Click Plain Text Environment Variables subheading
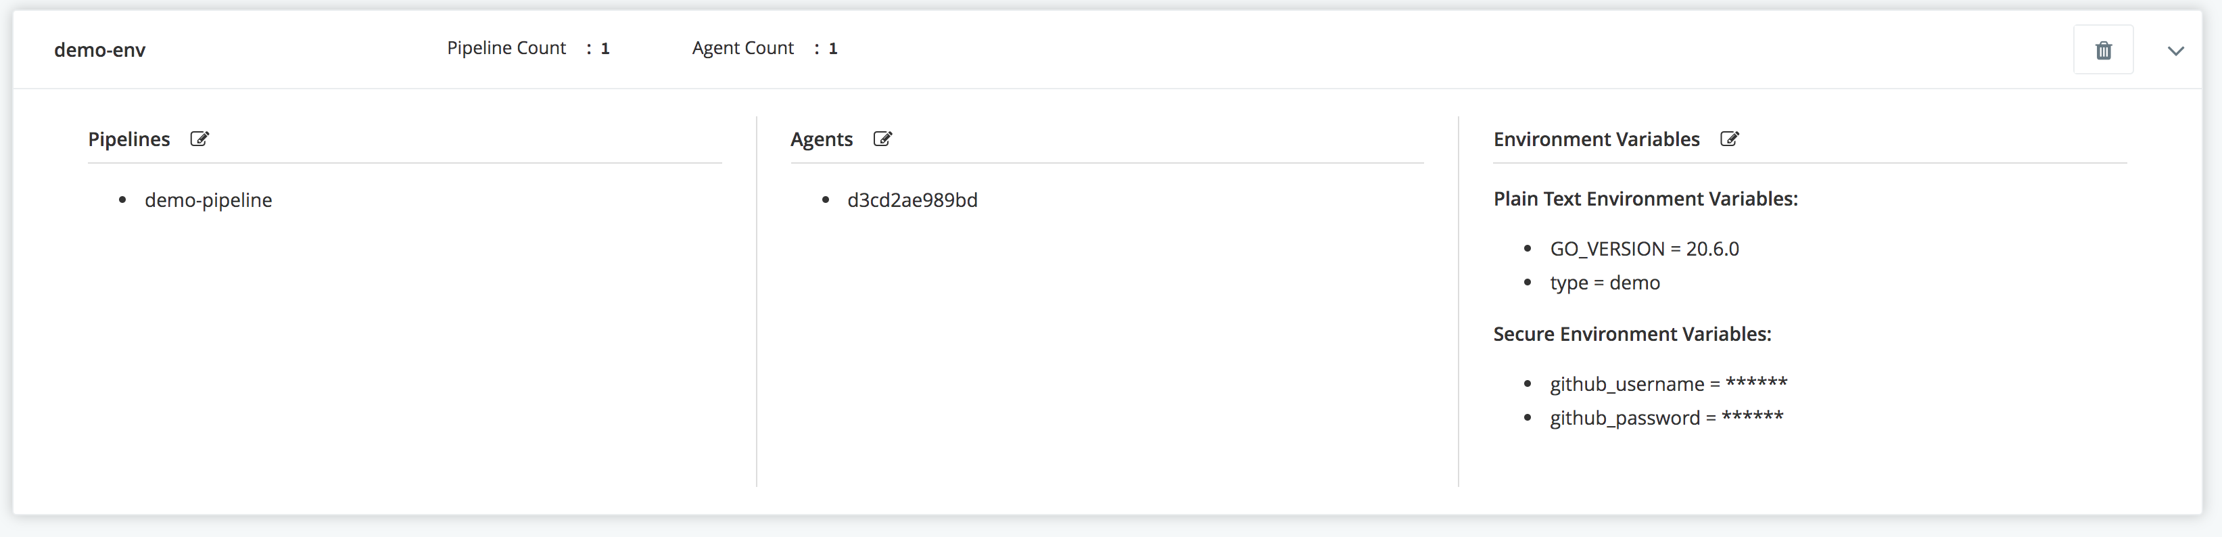This screenshot has height=537, width=2222. pos(1645,199)
